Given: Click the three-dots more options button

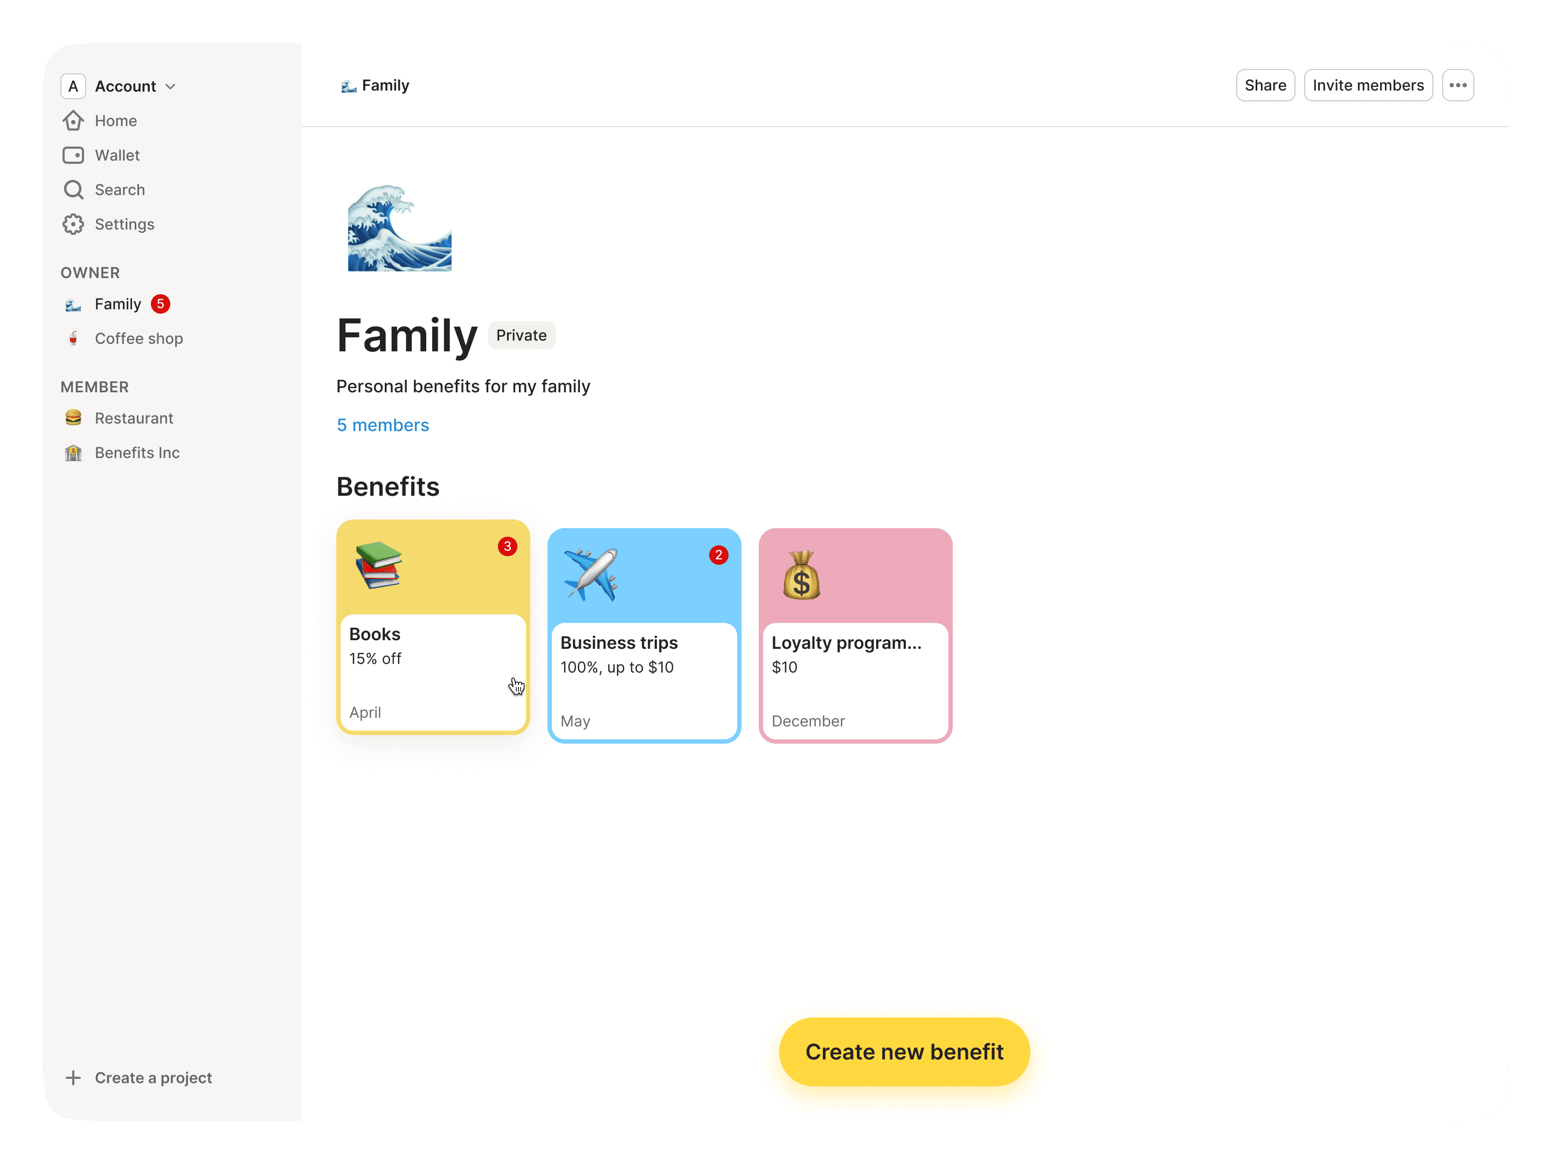Looking at the screenshot, I should click(1457, 86).
